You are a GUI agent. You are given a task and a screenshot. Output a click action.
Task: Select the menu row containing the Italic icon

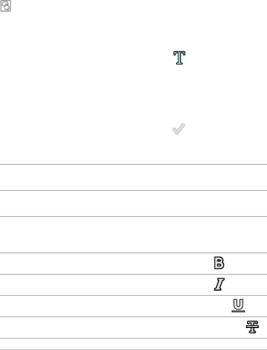tap(133, 285)
